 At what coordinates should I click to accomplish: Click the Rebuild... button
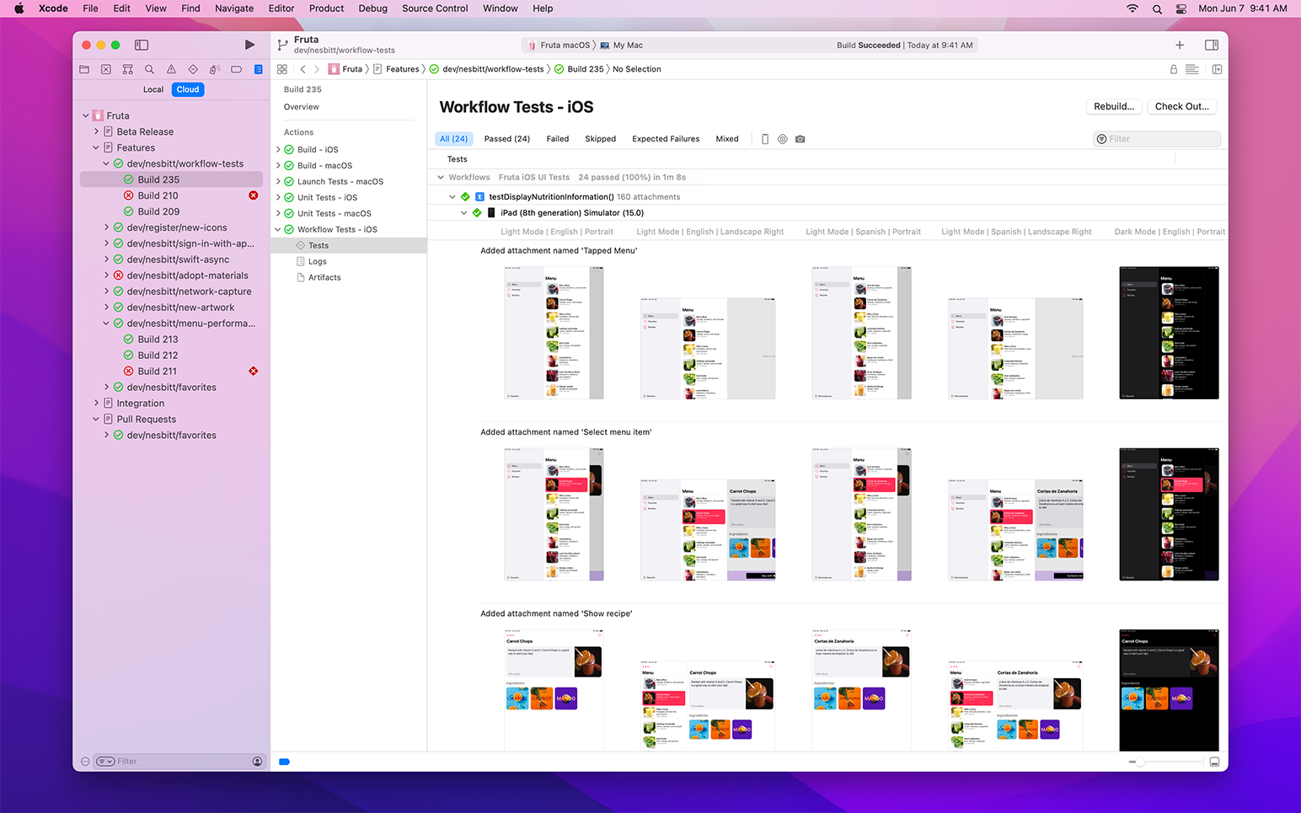1114,106
